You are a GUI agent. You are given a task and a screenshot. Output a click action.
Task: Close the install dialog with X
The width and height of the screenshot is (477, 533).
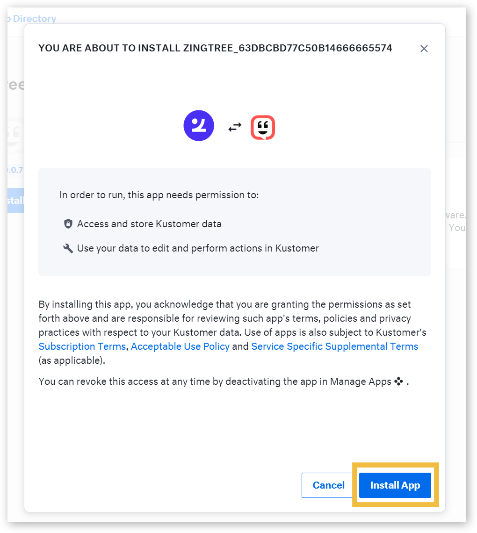[424, 49]
